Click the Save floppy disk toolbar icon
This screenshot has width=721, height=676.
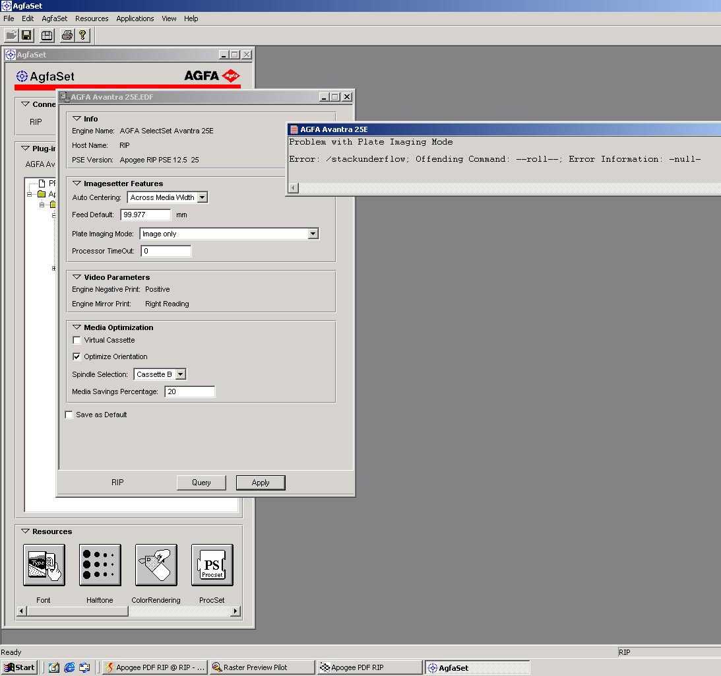[26, 35]
